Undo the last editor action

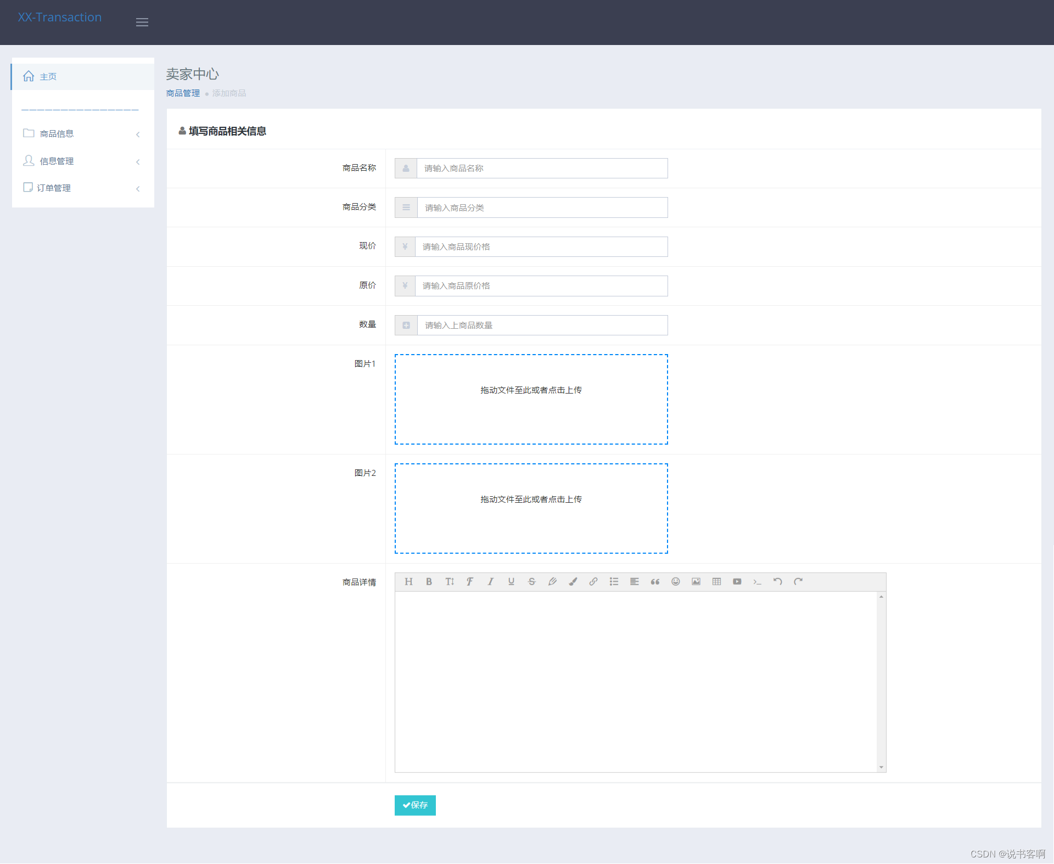coord(778,582)
